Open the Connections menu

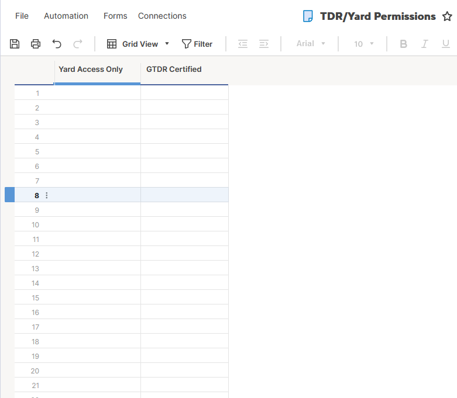coord(162,16)
